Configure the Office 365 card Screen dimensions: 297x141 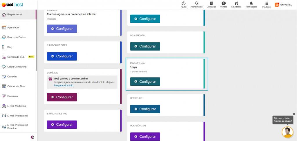click(x=145, y=109)
